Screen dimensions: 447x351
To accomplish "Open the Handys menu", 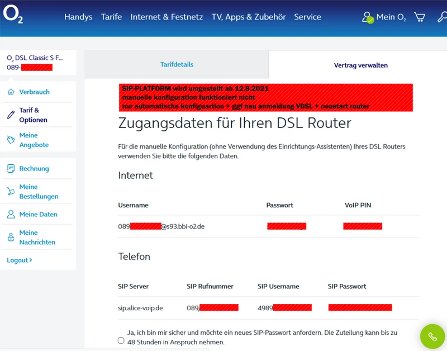I will (x=78, y=17).
